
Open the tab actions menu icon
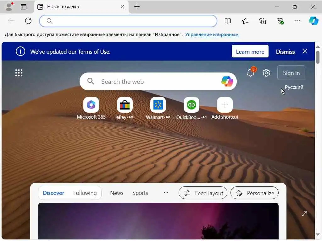[24, 7]
